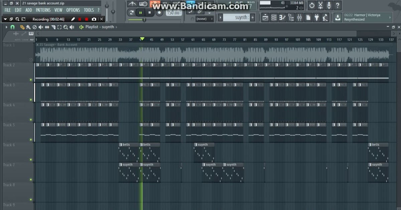Click the Playlist - suynth title
401x210 pixels.
pyautogui.click(x=100, y=27)
